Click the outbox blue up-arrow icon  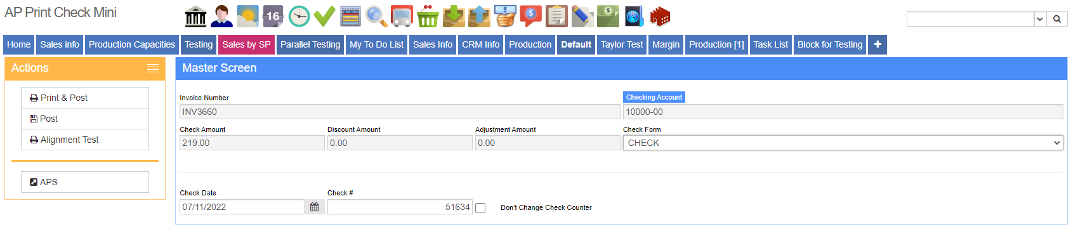point(479,16)
